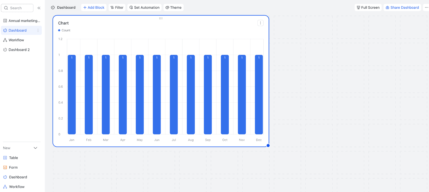Screen dimensions: 429x192
Task: Select the Nov bar in chart
Action: click(242, 95)
